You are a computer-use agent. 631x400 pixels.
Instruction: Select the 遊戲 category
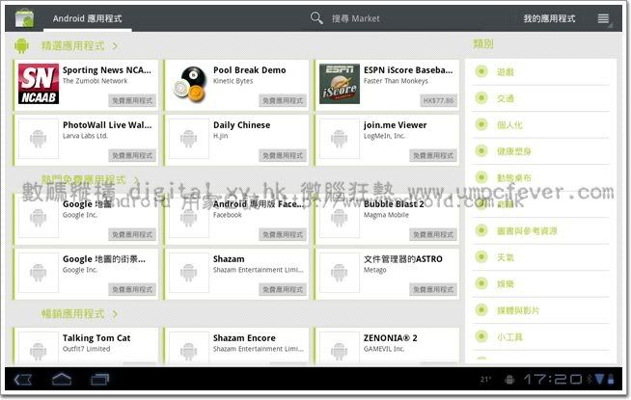coord(506,71)
